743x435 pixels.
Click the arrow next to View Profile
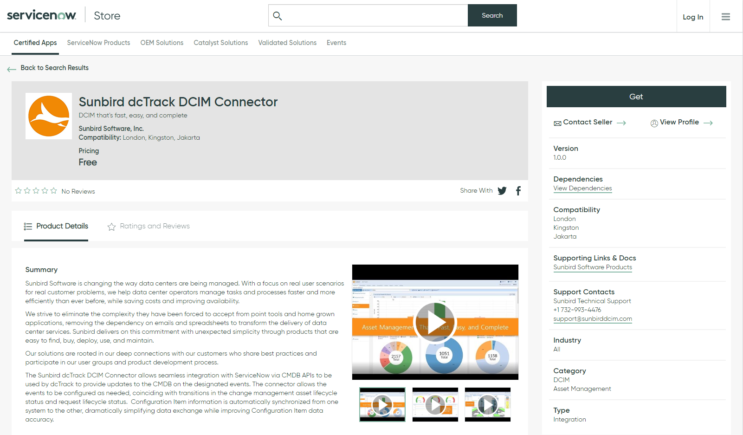708,123
